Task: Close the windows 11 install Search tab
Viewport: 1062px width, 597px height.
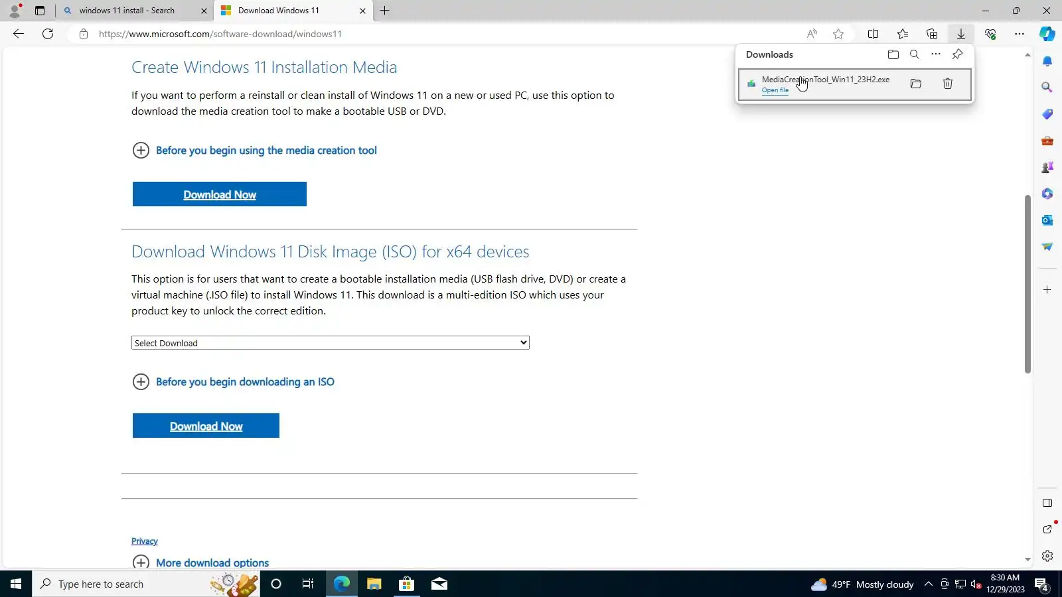Action: click(204, 11)
